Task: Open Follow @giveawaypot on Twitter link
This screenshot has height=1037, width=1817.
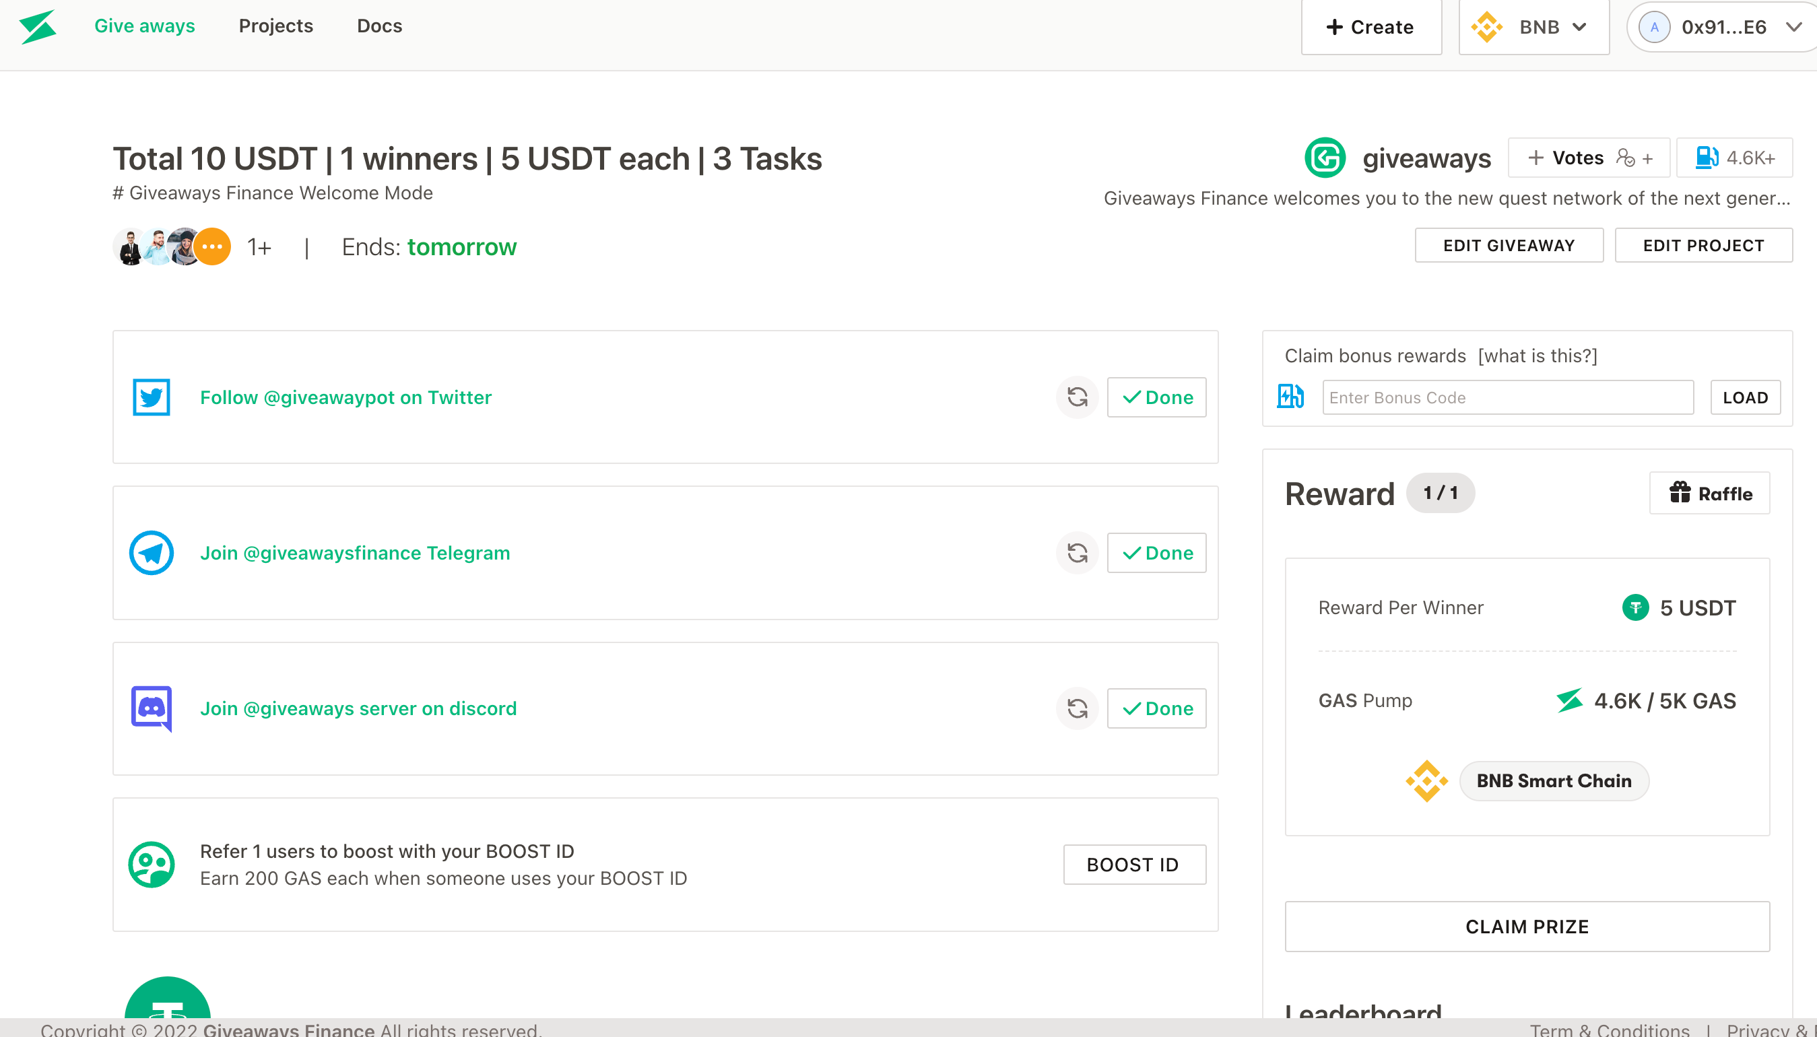Action: (345, 397)
